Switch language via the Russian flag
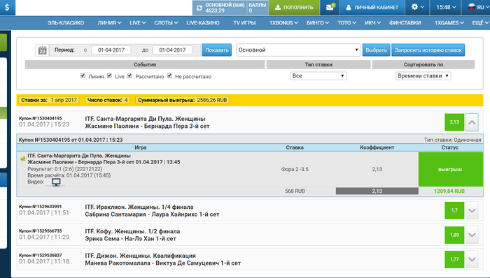 [472, 7]
